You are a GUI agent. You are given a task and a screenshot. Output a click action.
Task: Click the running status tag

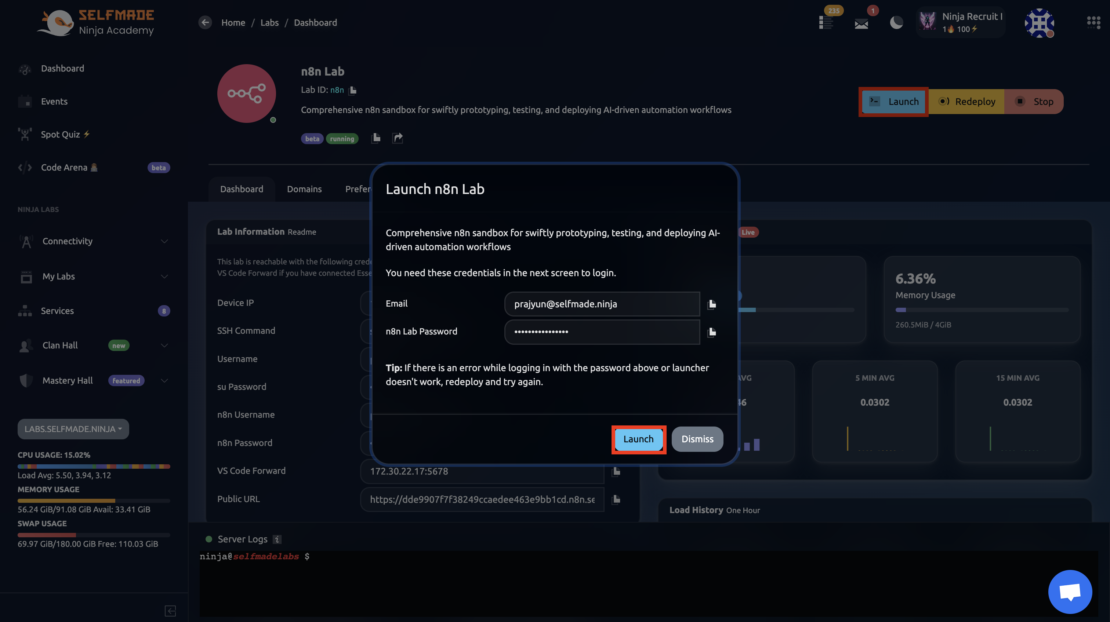pyautogui.click(x=342, y=139)
